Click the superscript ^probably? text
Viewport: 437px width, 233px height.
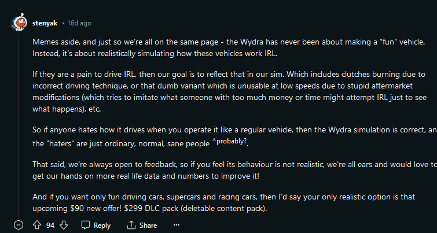tap(229, 141)
